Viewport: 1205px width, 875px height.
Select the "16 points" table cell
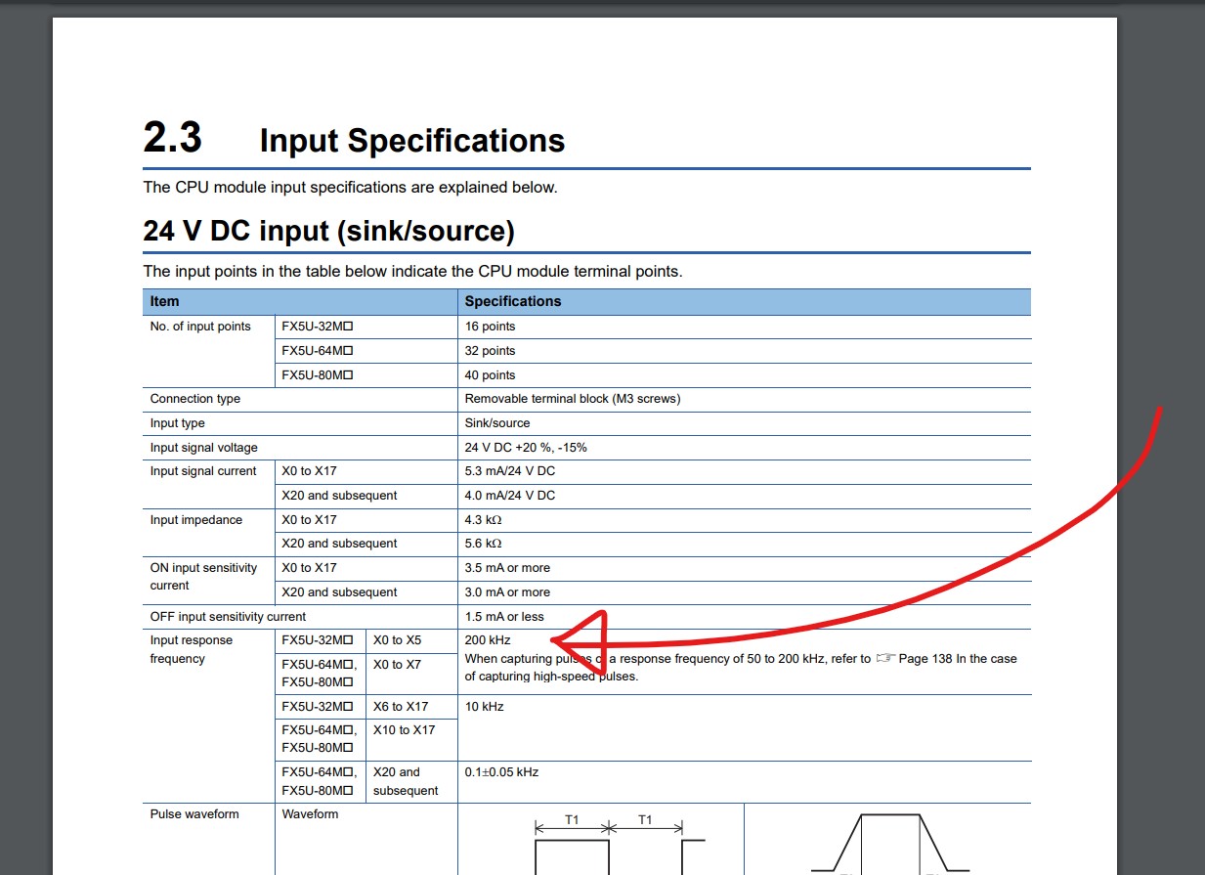coord(490,327)
